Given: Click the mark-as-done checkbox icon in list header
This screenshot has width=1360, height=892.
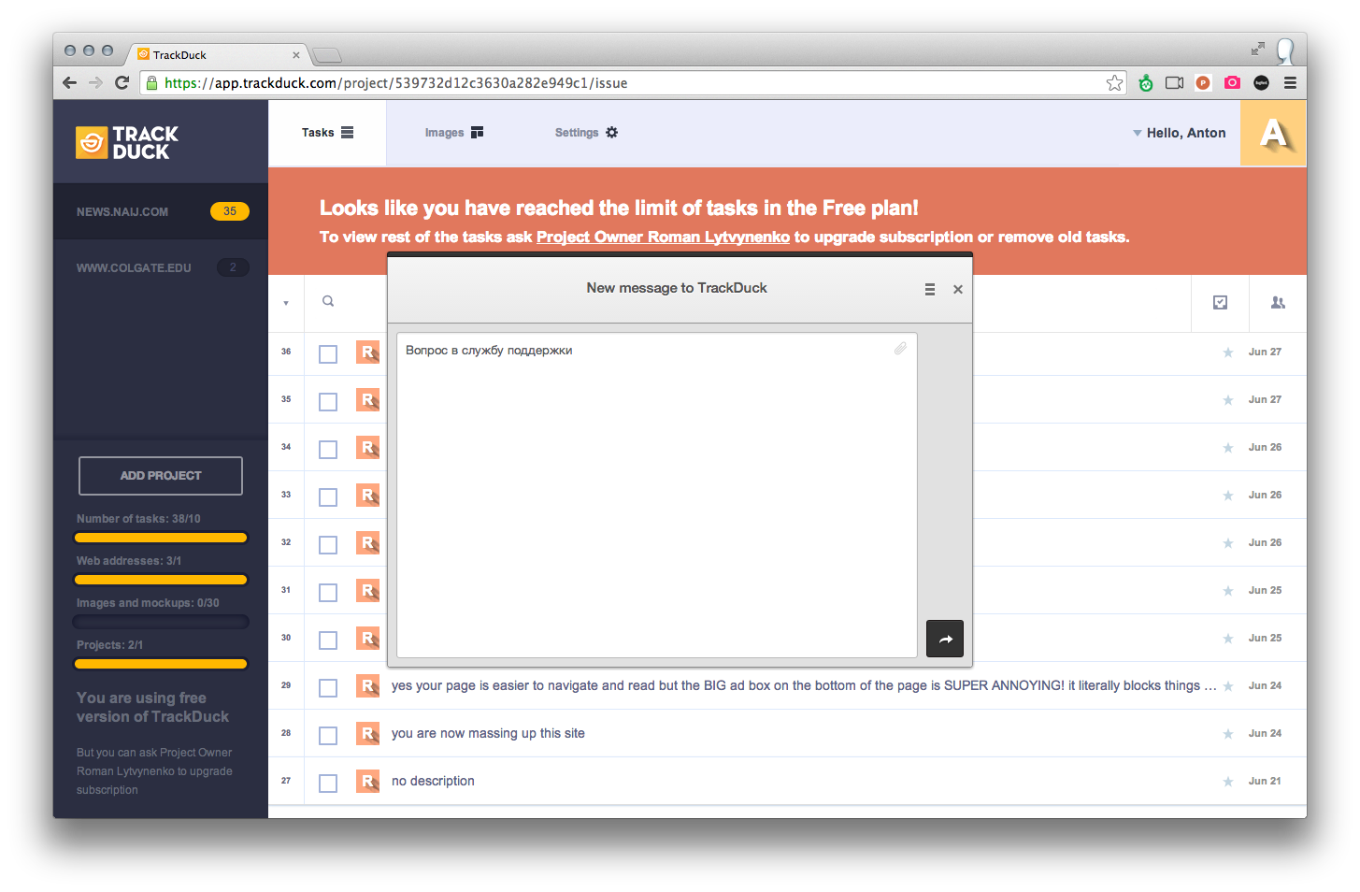Looking at the screenshot, I should pos(1220,302).
